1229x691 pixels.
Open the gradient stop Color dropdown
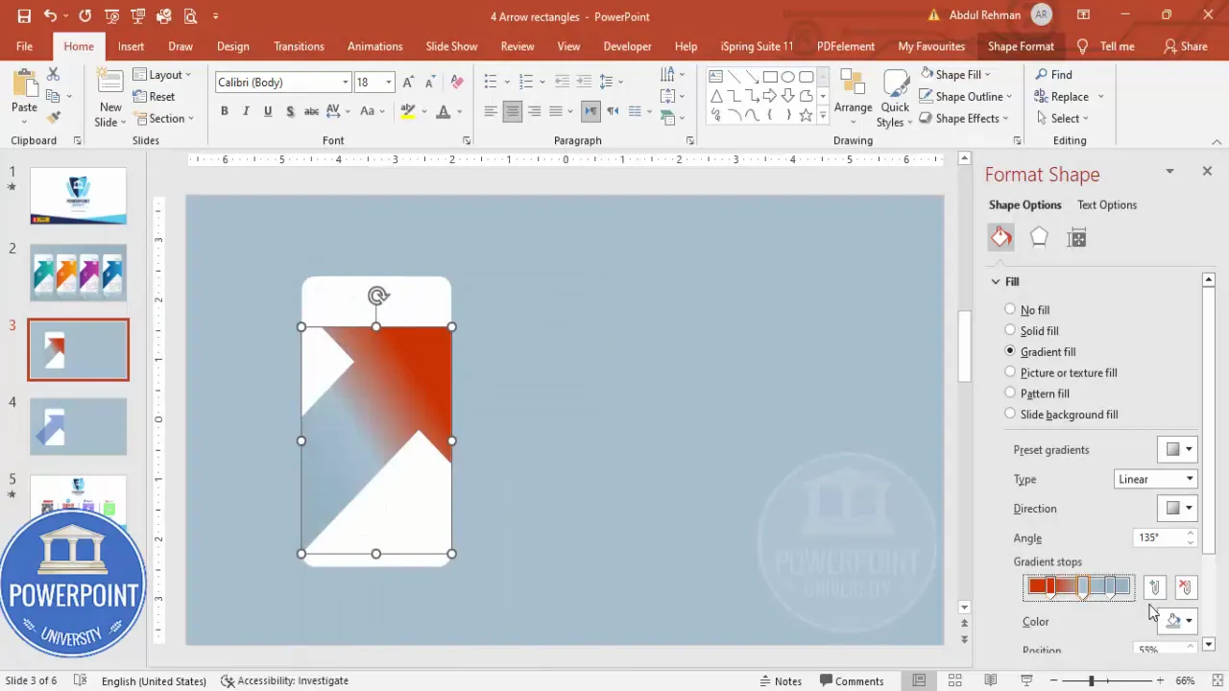click(x=1177, y=620)
